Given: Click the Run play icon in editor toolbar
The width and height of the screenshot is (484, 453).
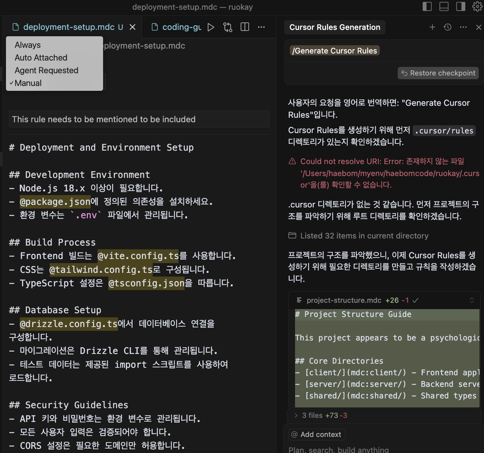Looking at the screenshot, I should click(x=211, y=27).
